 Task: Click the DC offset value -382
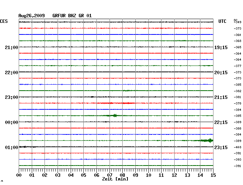point(237,91)
